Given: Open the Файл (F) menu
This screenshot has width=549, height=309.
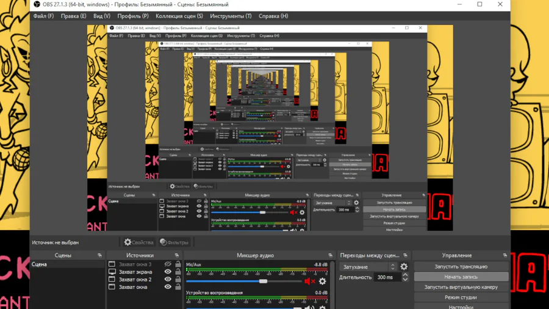Looking at the screenshot, I should click(x=43, y=16).
